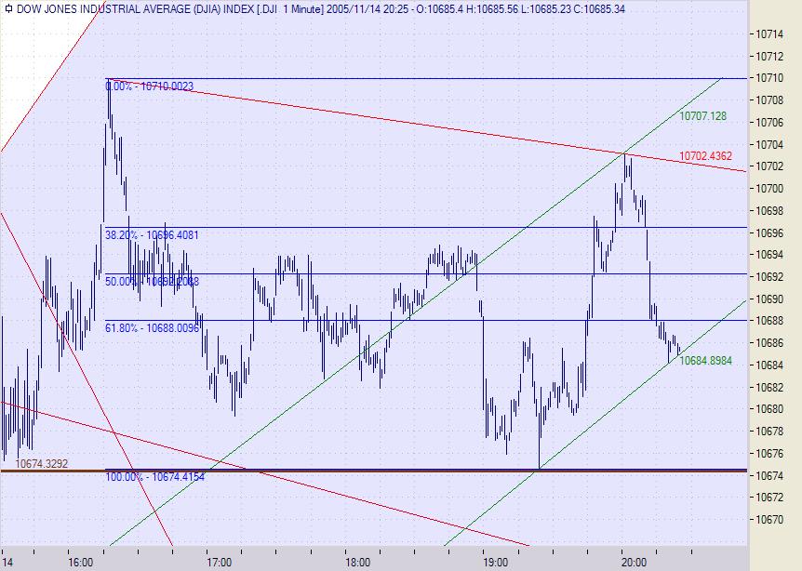Screen dimensions: 802x571
Task: Click 10714 on the price axis
Action: point(769,34)
